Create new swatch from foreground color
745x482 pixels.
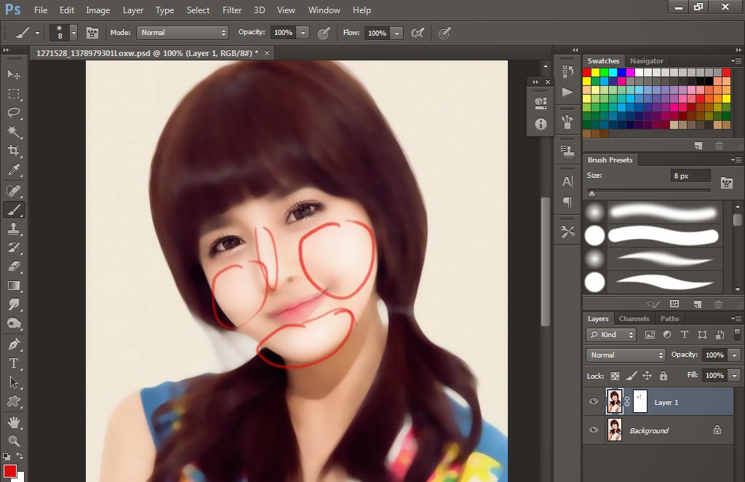(x=698, y=146)
